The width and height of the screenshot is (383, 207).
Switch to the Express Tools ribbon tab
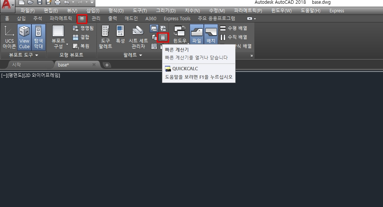coord(177,18)
